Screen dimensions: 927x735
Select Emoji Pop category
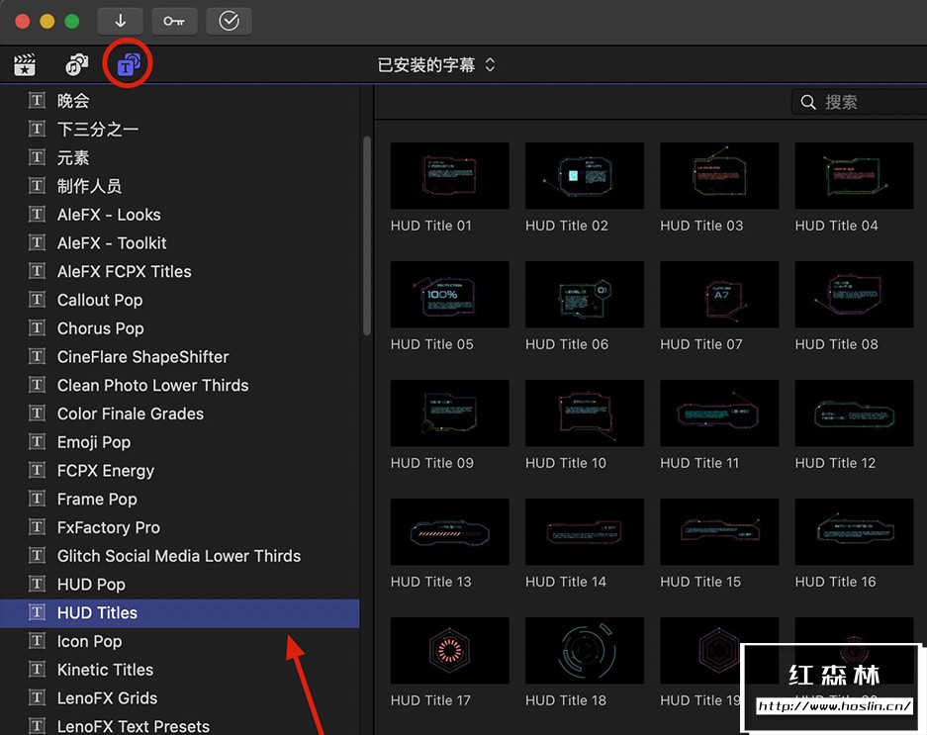click(x=180, y=442)
